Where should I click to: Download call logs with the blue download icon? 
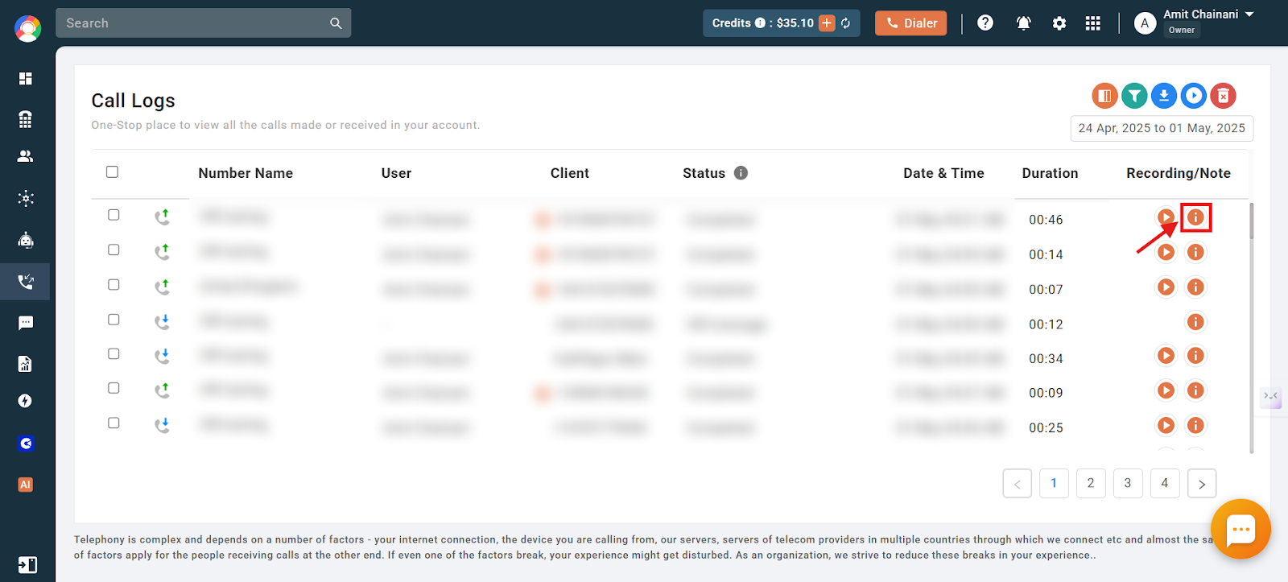1164,96
